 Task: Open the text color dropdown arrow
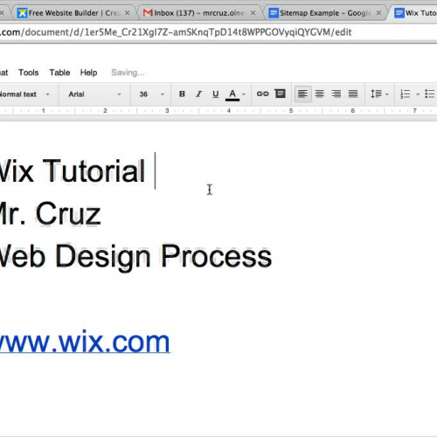244,94
